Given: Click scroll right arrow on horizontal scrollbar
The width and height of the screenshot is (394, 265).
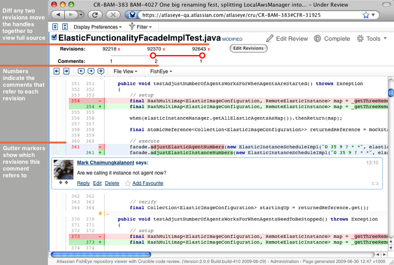Looking at the screenshot, I should pos(384,254).
